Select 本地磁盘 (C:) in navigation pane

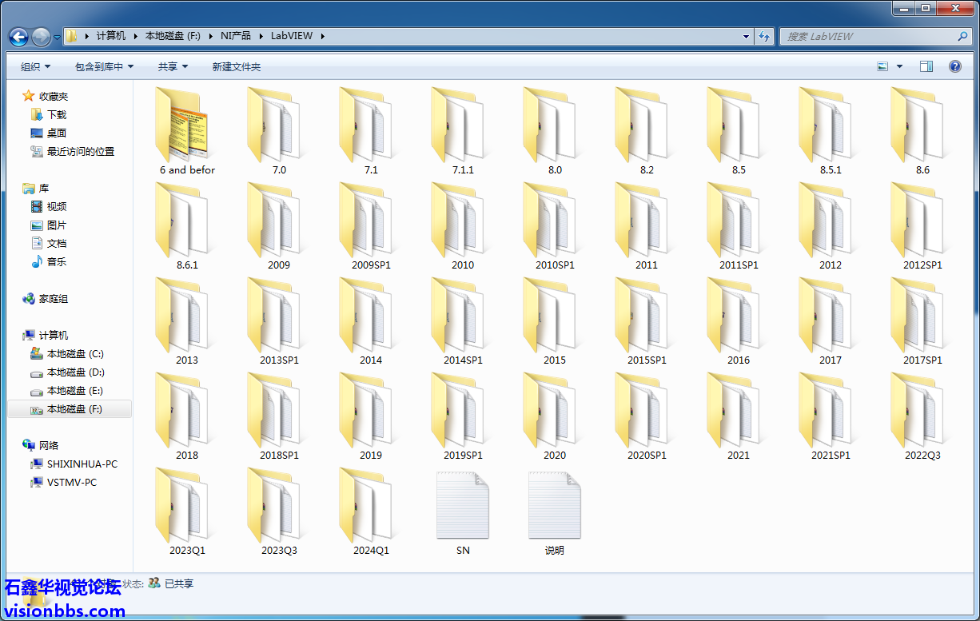click(x=75, y=354)
